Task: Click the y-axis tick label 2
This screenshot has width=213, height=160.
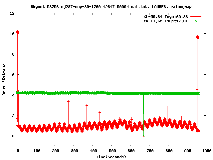Action: point(13,116)
